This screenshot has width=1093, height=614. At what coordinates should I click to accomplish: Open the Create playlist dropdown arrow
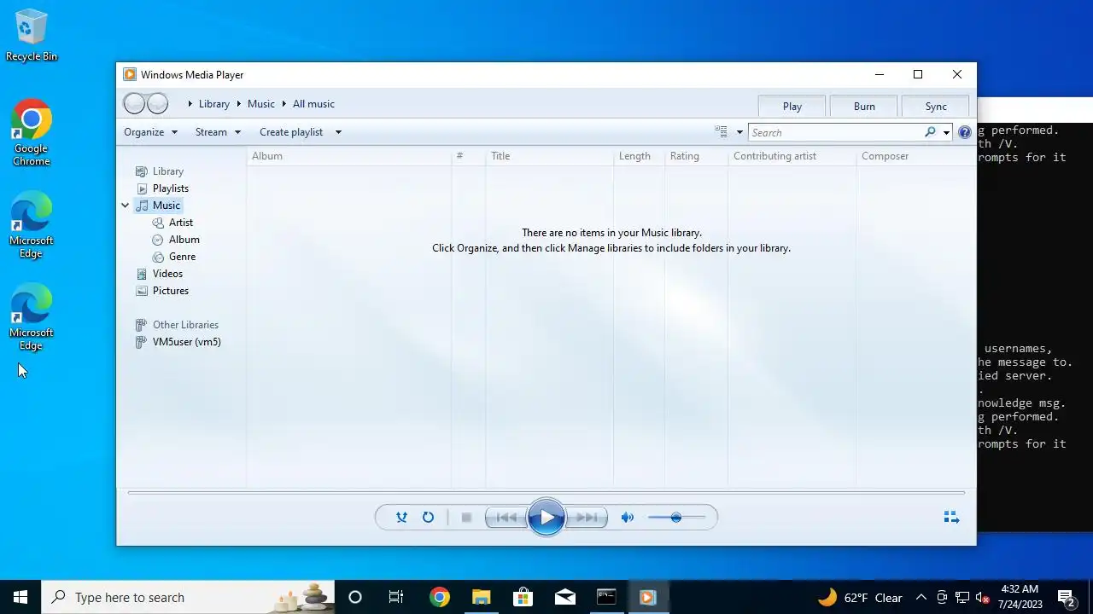(x=338, y=132)
